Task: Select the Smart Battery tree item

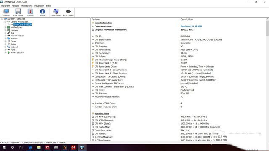Action: click(x=17, y=52)
